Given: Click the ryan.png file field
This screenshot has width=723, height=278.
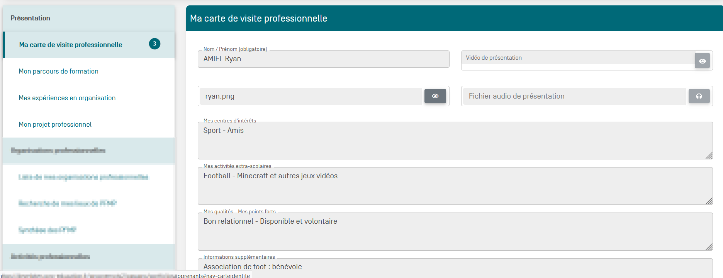Looking at the screenshot, I should pos(311,96).
